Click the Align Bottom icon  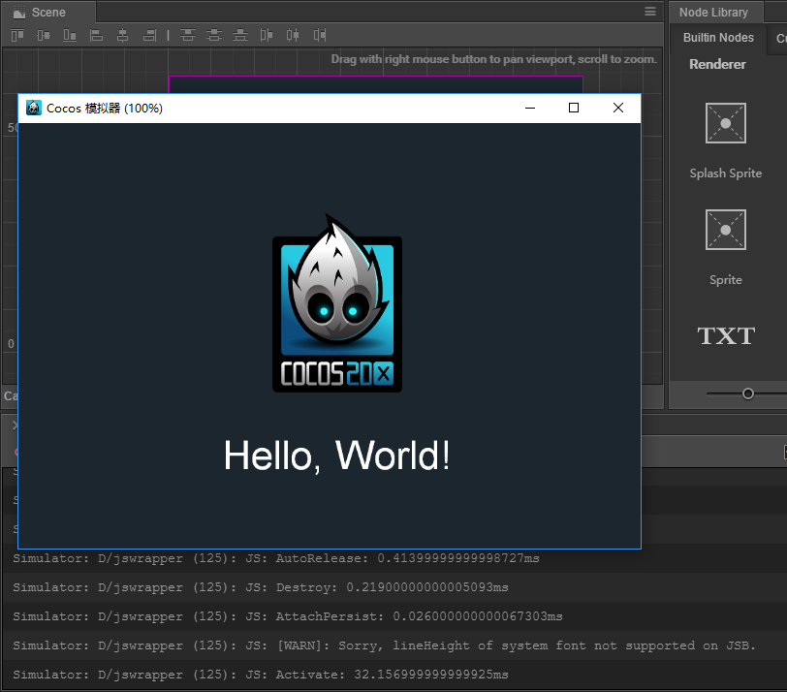pos(70,35)
